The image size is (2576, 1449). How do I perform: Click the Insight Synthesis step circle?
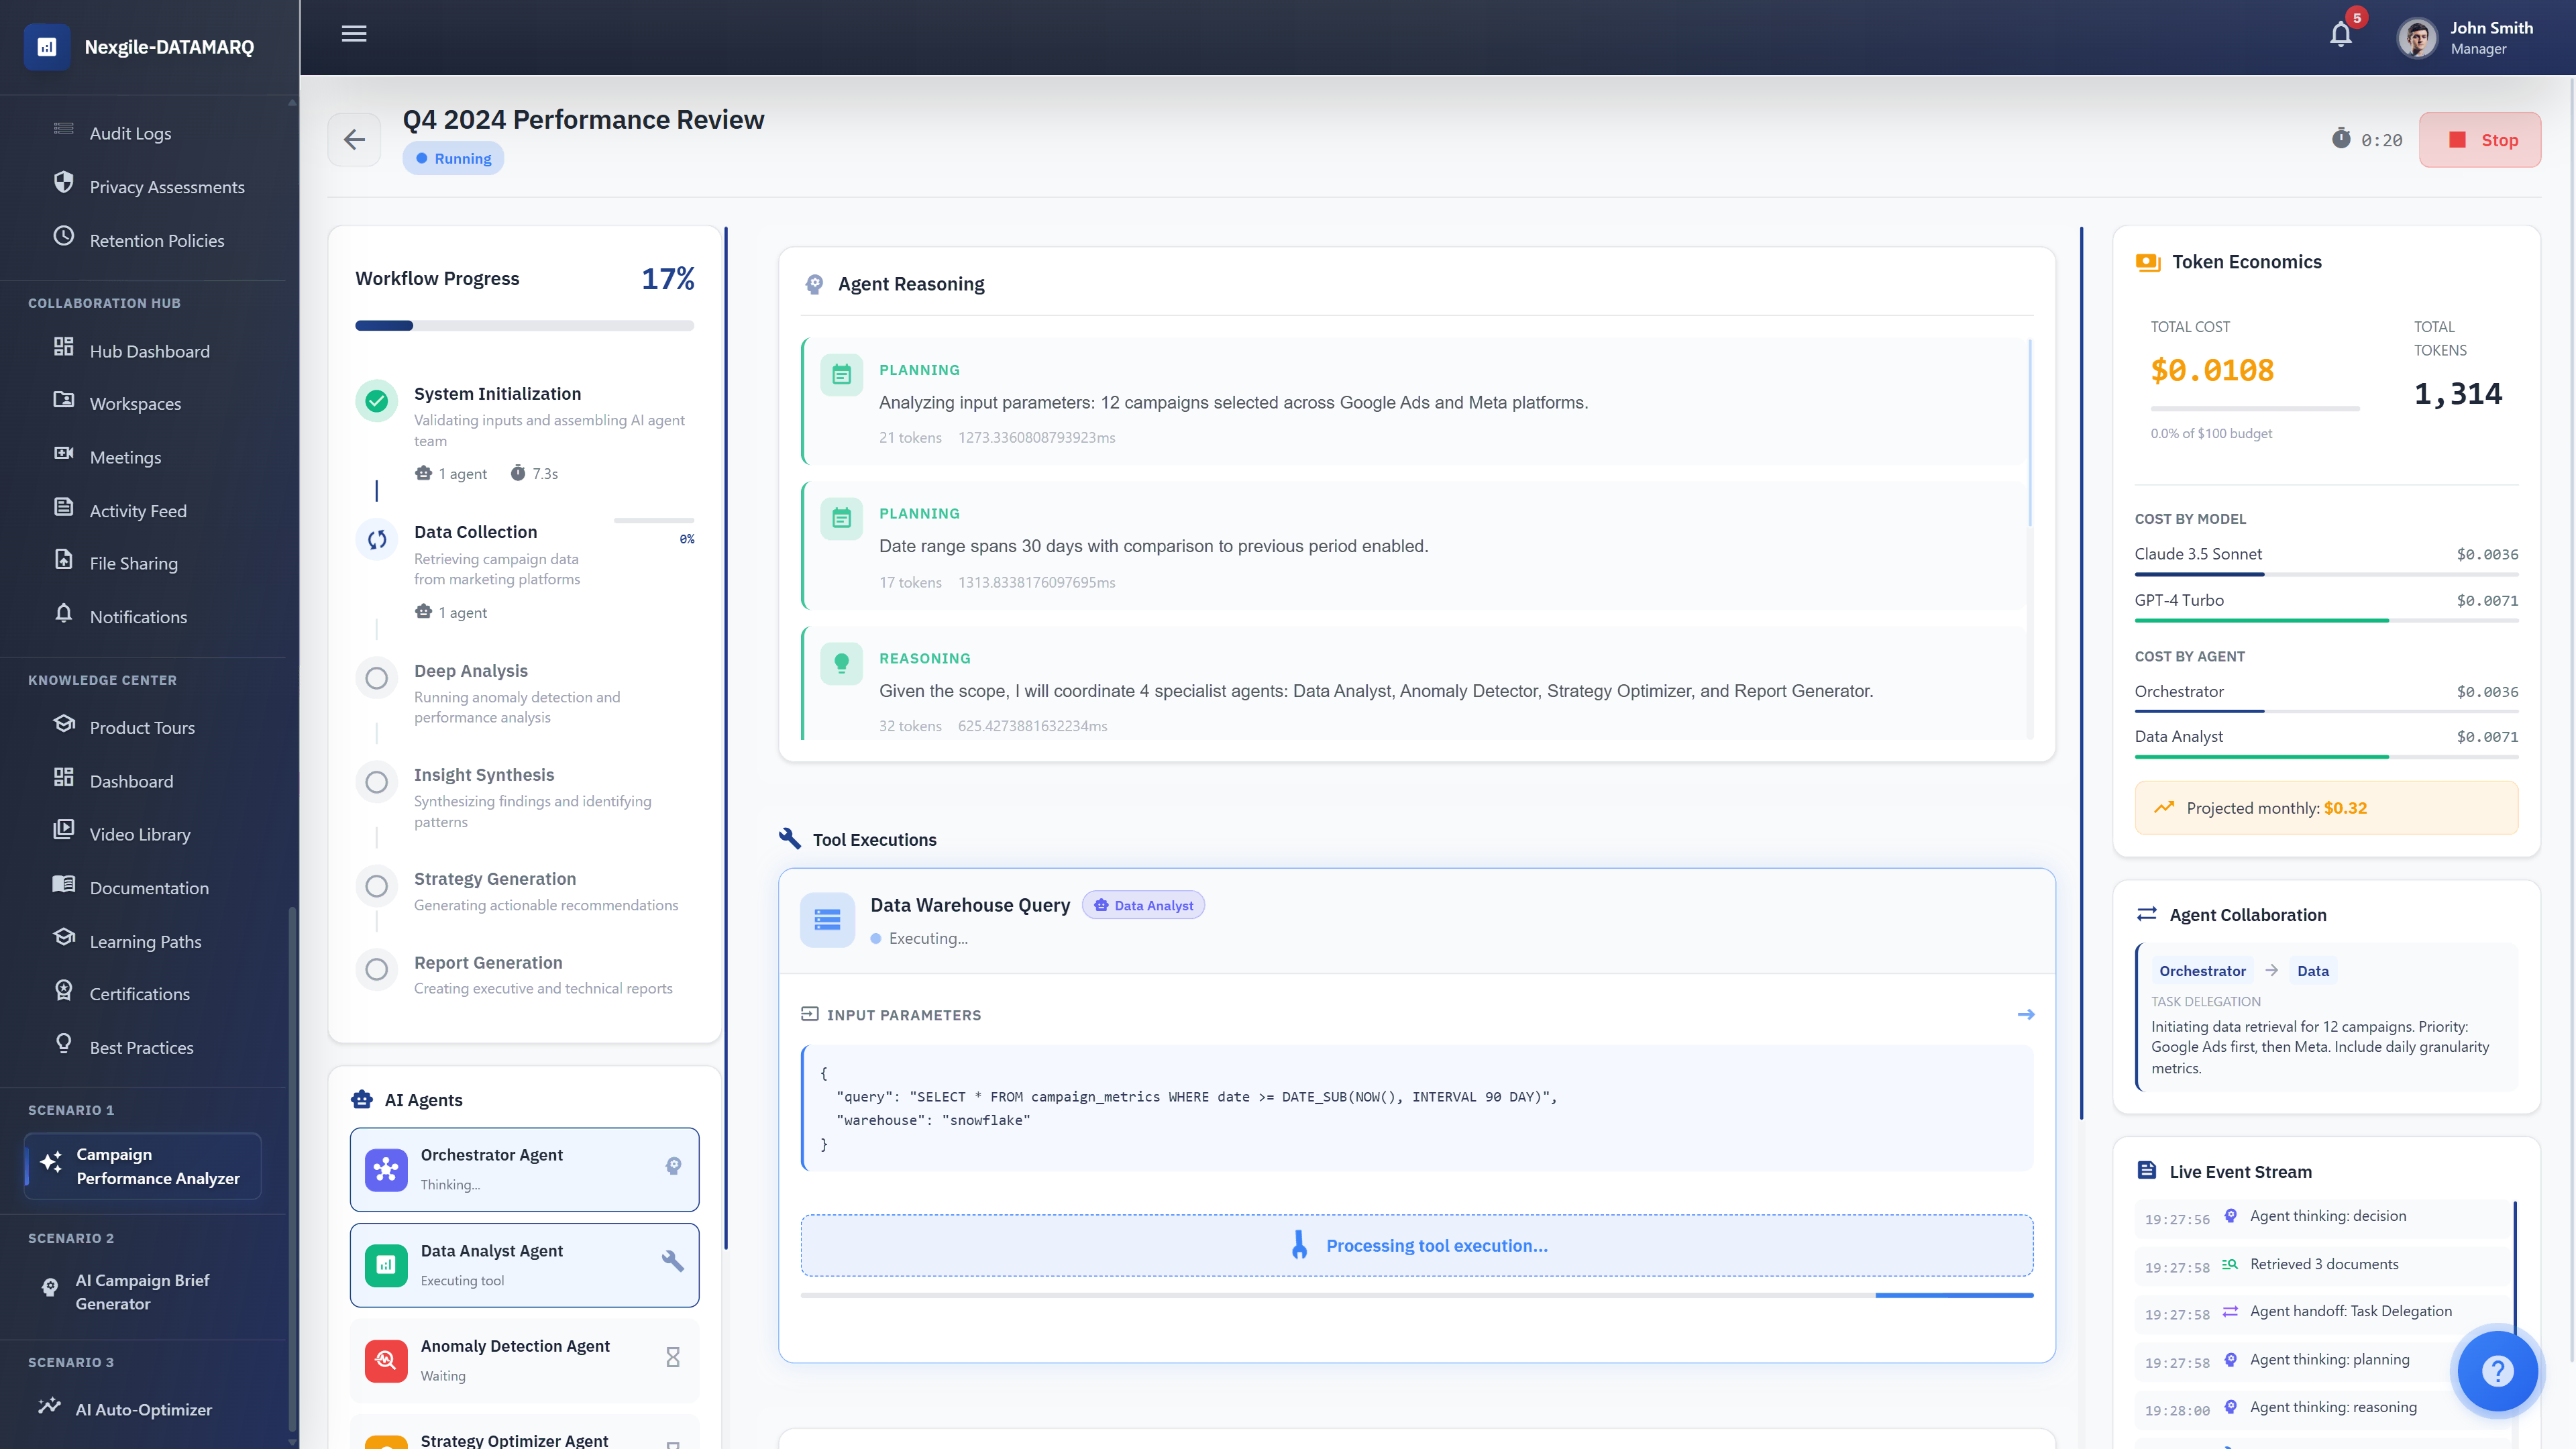click(x=377, y=783)
